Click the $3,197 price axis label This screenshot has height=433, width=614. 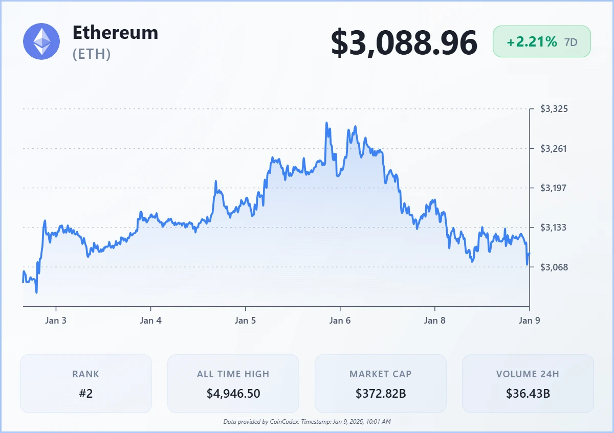(555, 188)
